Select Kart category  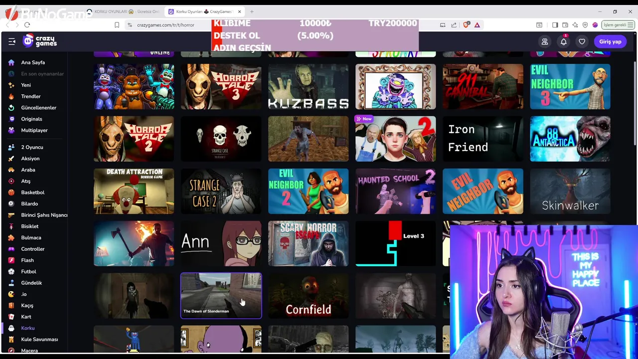point(26,317)
